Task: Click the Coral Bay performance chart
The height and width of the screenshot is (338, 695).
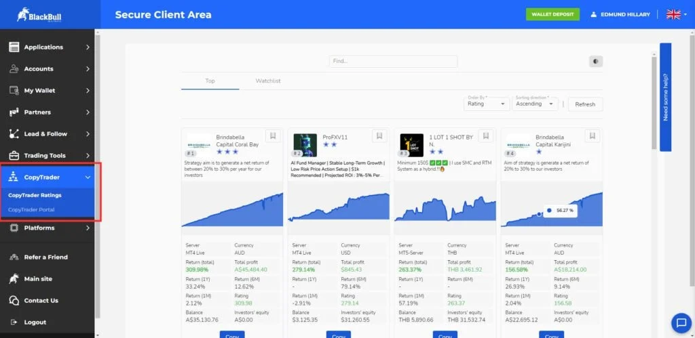Action: pyautogui.click(x=232, y=208)
